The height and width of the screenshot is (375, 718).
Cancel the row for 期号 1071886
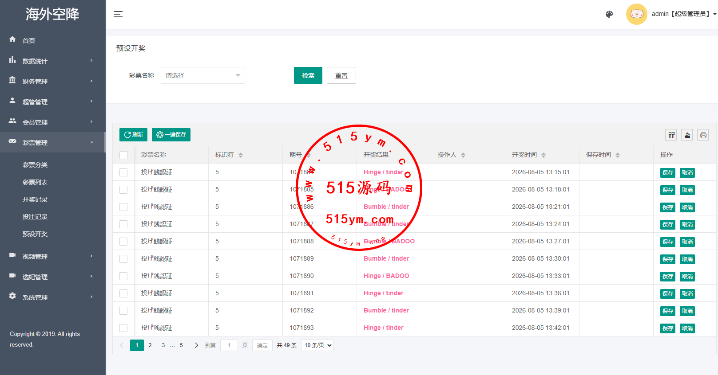pyautogui.click(x=687, y=207)
